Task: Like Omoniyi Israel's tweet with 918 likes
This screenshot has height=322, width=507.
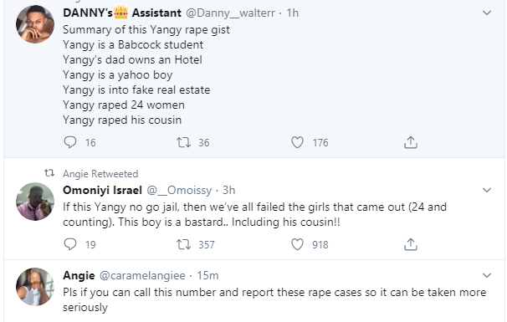Action: (x=297, y=244)
